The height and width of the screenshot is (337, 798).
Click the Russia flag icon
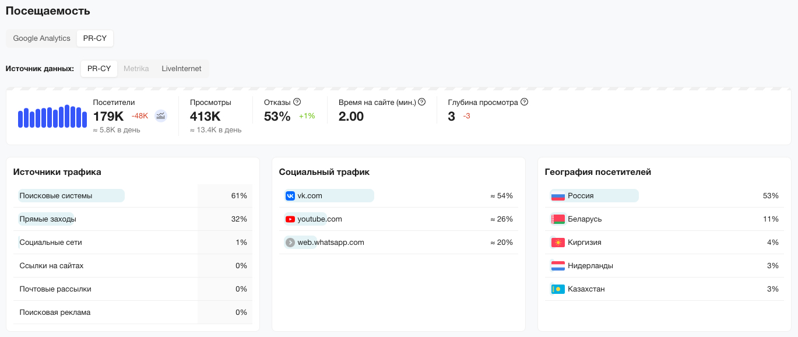pos(558,196)
